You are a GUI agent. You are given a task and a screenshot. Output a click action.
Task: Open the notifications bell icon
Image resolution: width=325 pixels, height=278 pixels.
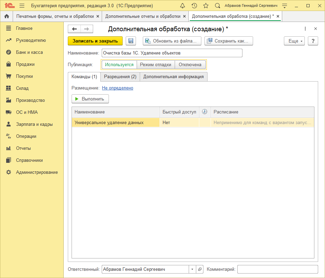pos(183,6)
